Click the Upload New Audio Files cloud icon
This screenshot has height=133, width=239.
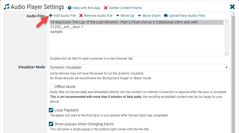pos(166,15)
